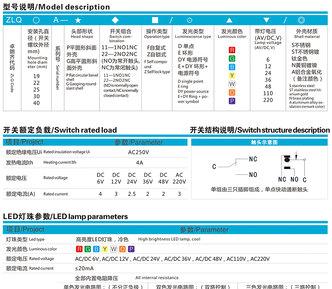Select mounting hole diameter value 30

pos(36,96)
